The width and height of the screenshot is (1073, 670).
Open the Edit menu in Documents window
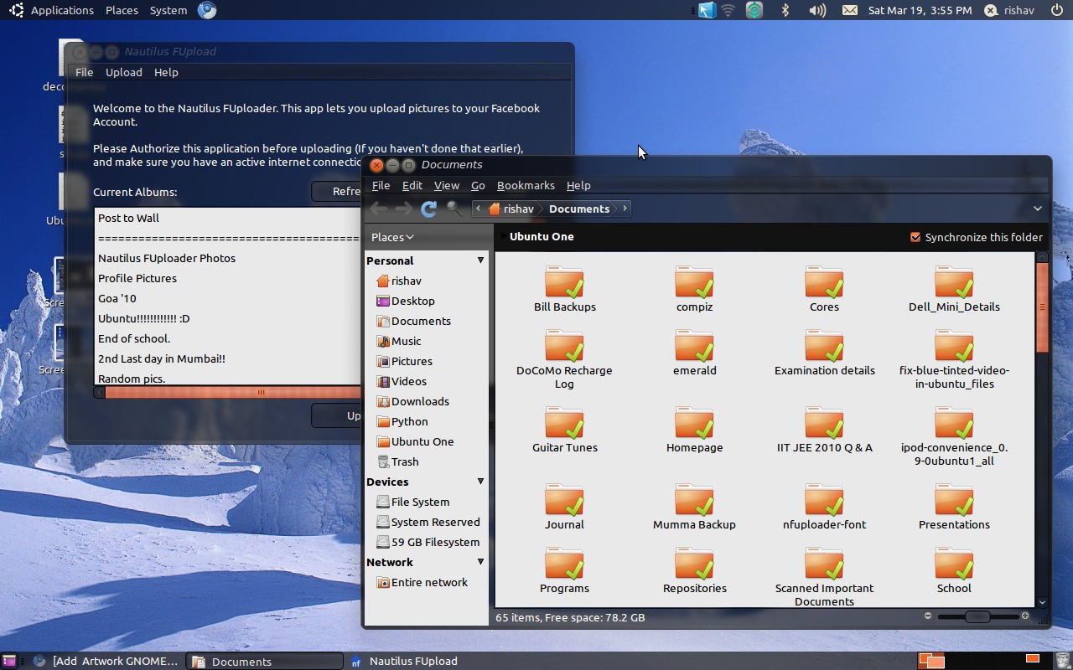[x=412, y=185]
